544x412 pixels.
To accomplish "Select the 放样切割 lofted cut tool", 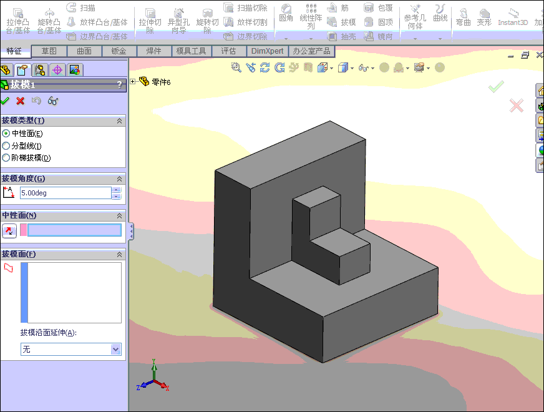I will (x=246, y=22).
